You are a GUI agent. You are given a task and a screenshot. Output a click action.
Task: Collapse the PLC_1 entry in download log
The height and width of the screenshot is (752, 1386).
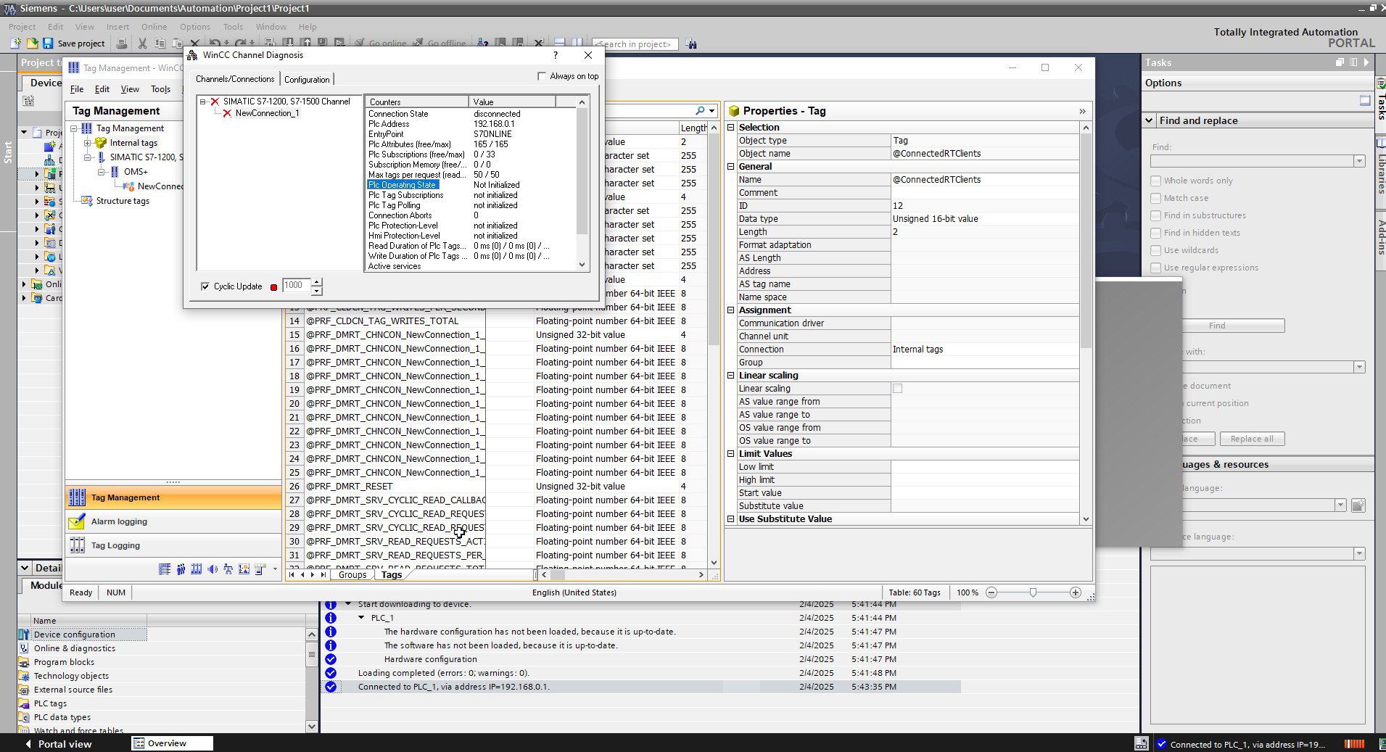(x=361, y=618)
